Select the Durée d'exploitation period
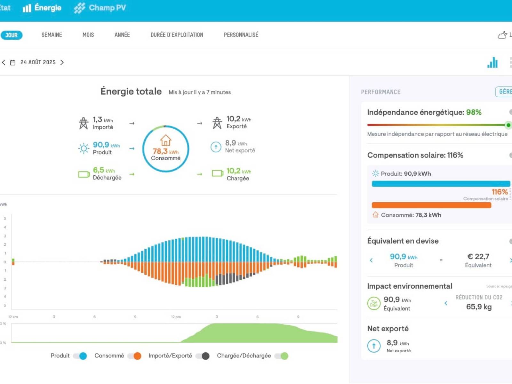 pos(177,35)
